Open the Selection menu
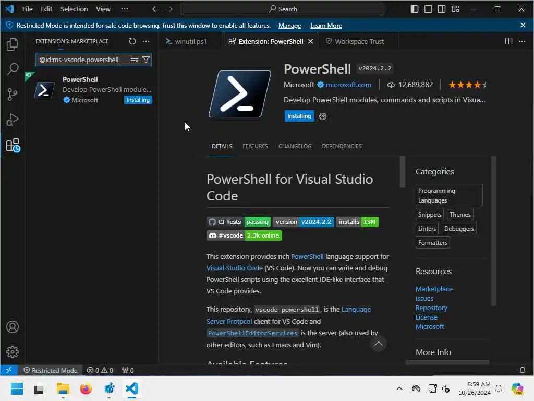This screenshot has height=401, width=534. point(74,9)
